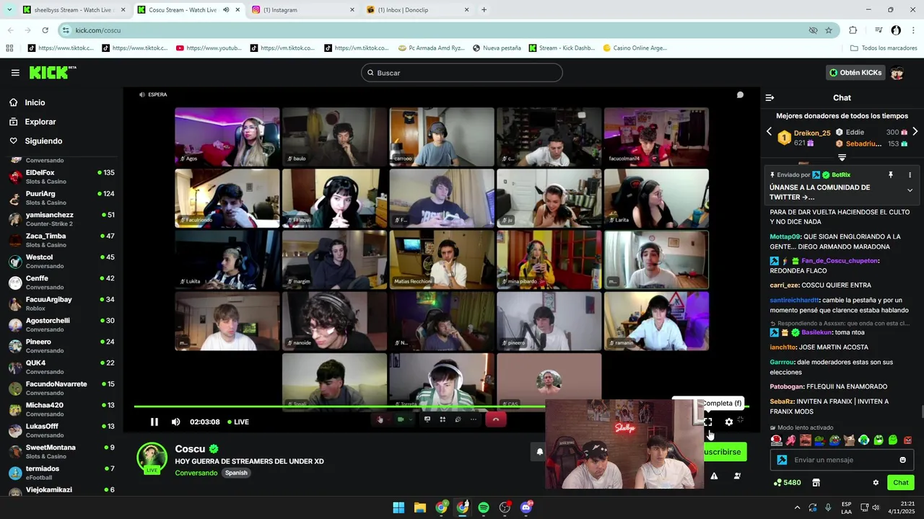Image resolution: width=924 pixels, height=519 pixels.
Task: Open ElDelFox channel in sidebar
Action: (62, 177)
